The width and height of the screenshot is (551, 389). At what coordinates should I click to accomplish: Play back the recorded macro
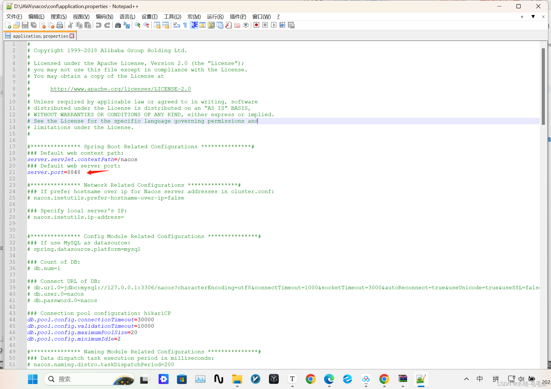point(274,25)
